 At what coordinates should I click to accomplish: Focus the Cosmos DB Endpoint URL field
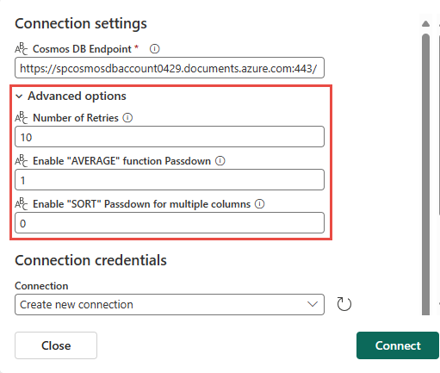170,68
